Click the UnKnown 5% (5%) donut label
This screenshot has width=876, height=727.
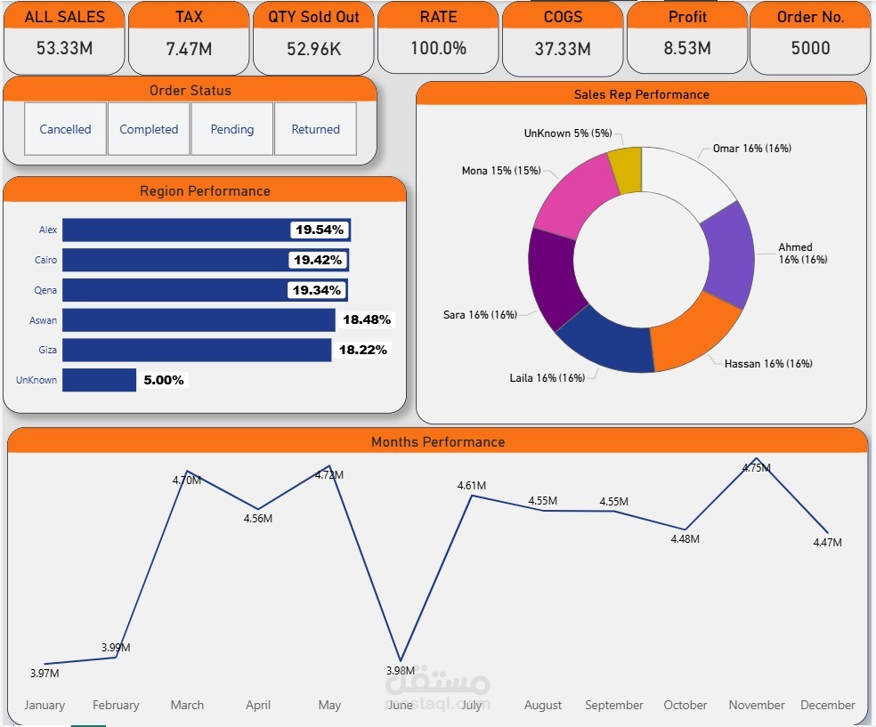[x=568, y=133]
